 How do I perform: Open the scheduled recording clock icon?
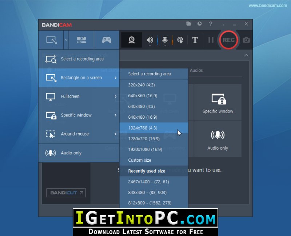pyautogui.click(x=199, y=24)
